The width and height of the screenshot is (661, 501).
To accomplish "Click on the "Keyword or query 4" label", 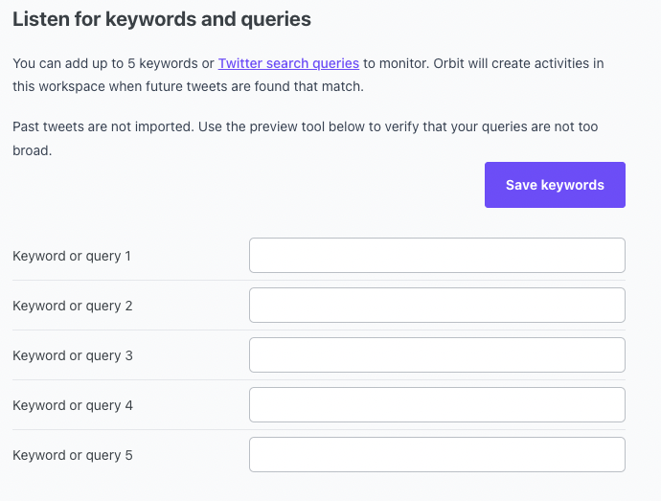I will tap(72, 405).
